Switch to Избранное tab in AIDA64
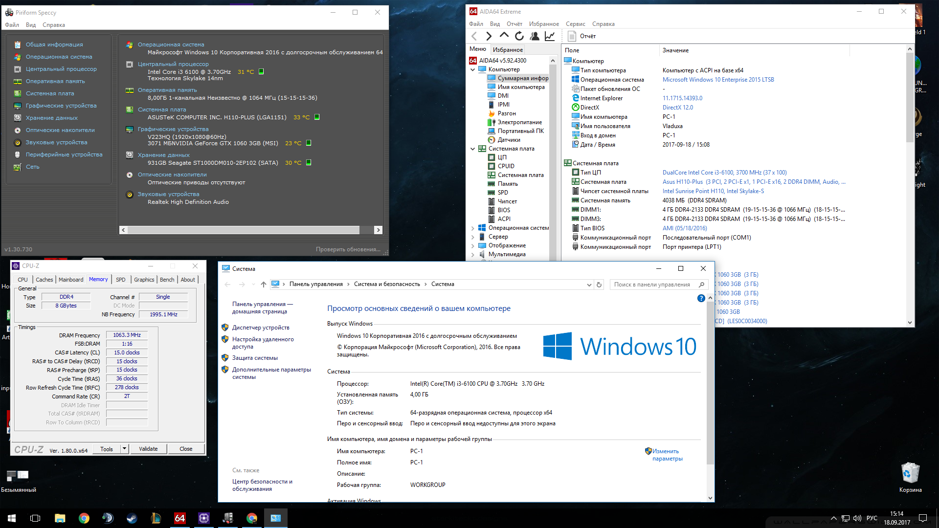This screenshot has width=939, height=528. click(508, 50)
